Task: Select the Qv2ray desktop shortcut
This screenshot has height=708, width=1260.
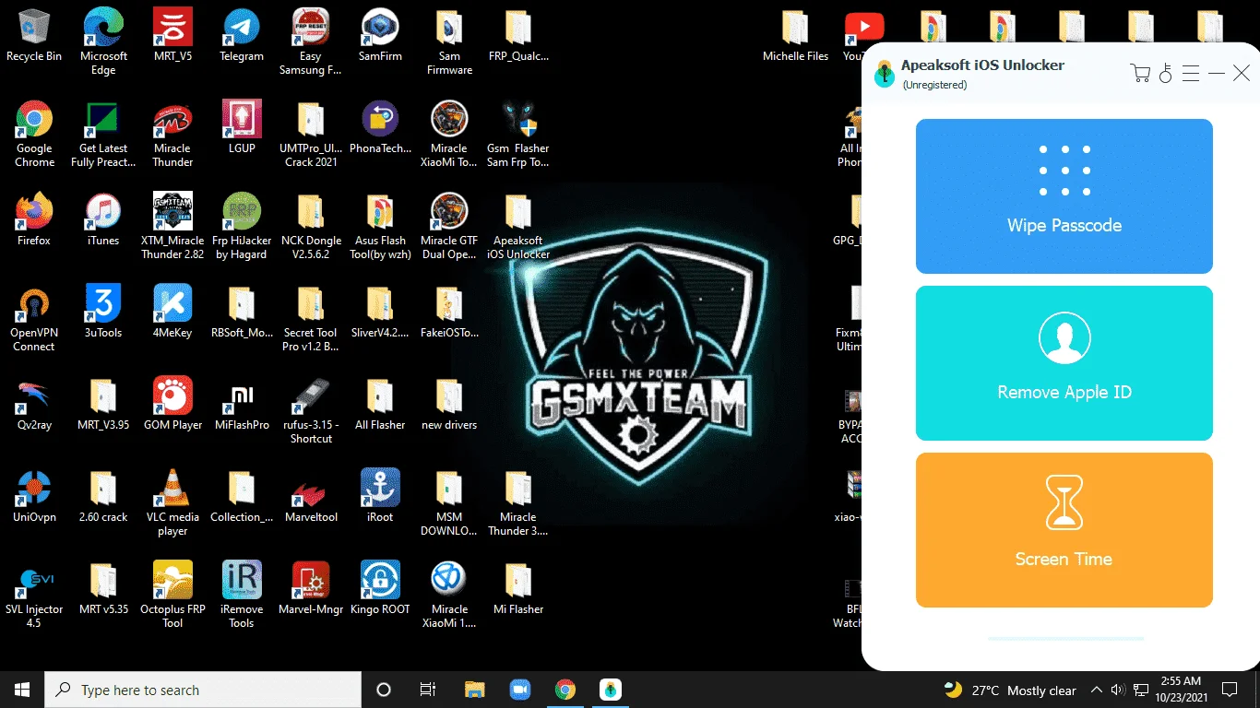Action: click(34, 404)
